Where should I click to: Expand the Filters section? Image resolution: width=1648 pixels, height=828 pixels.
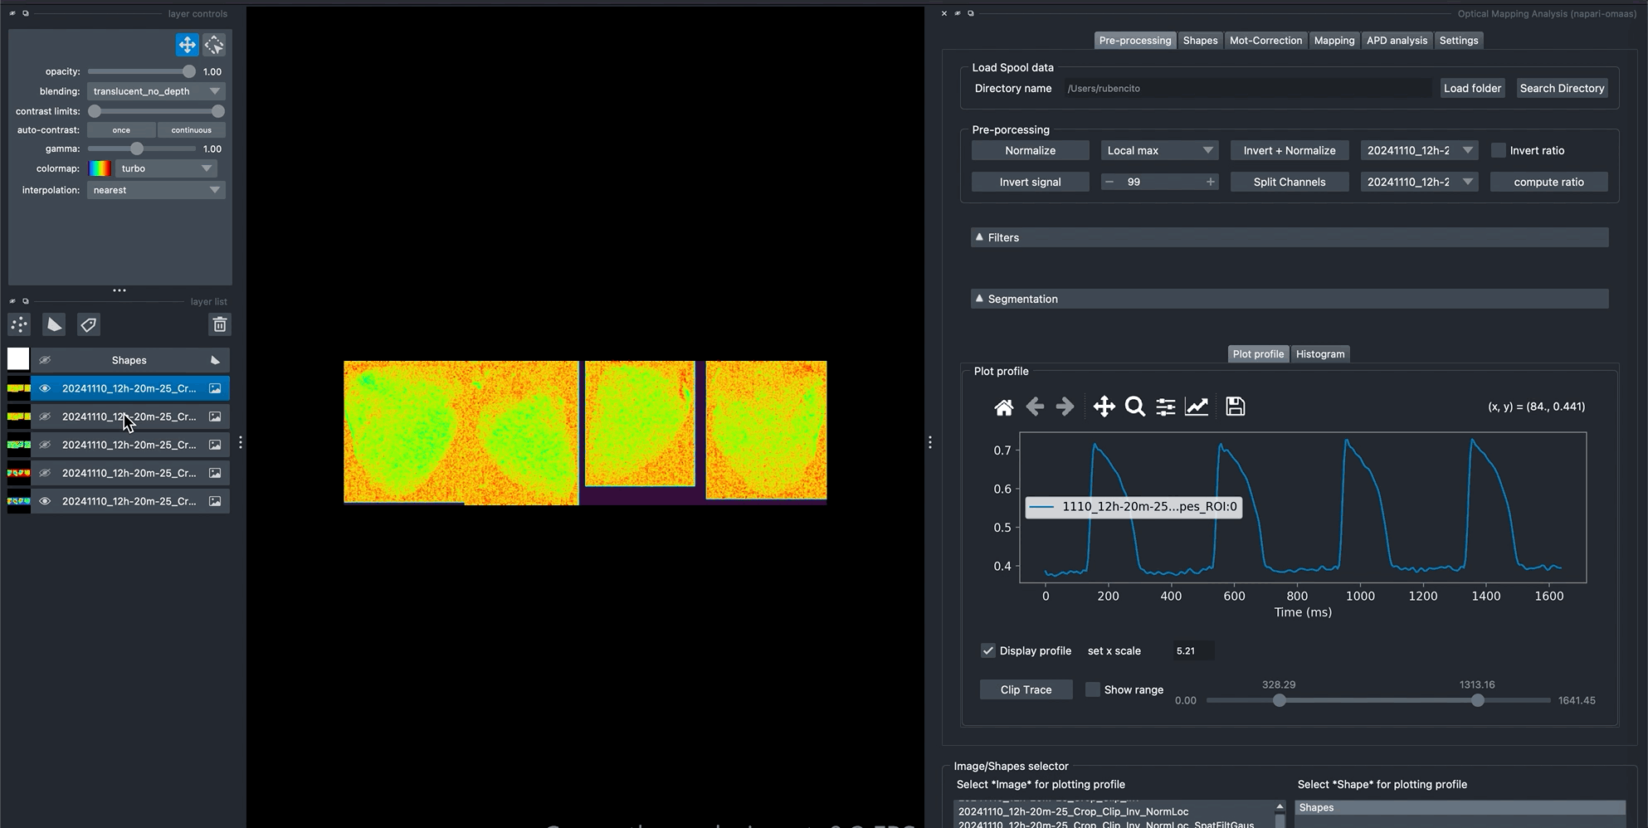pos(1290,237)
